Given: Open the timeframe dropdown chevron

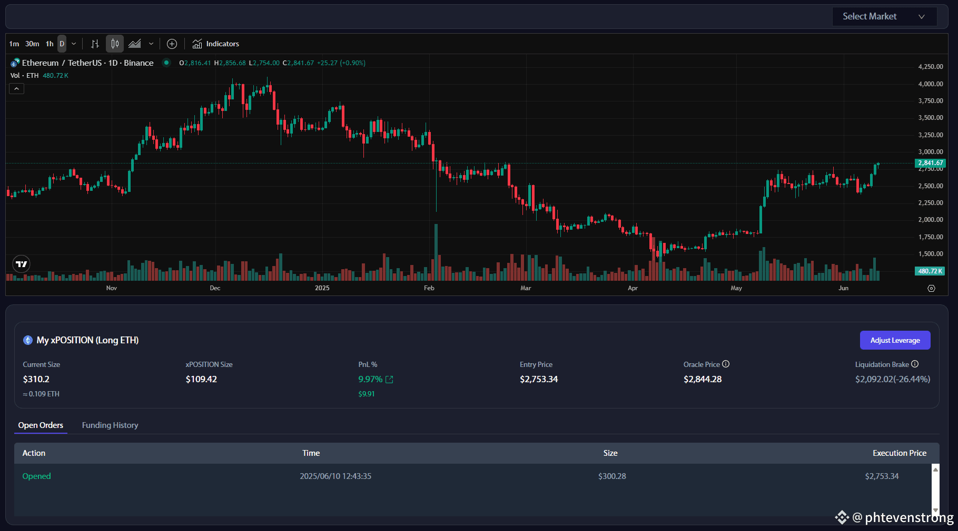Looking at the screenshot, I should [74, 44].
